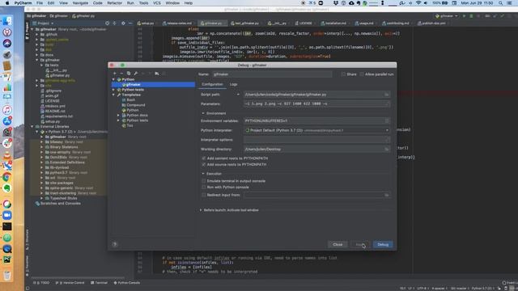Open Zoom app from the Dock

coord(7,215)
